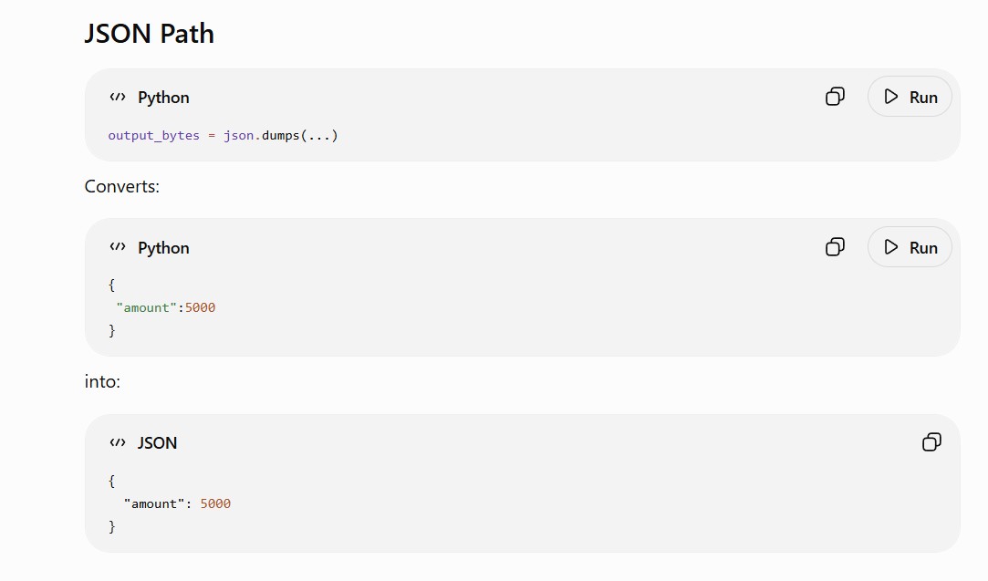The width and height of the screenshot is (988, 581).
Task: Run the second Python code block
Action: 910,247
